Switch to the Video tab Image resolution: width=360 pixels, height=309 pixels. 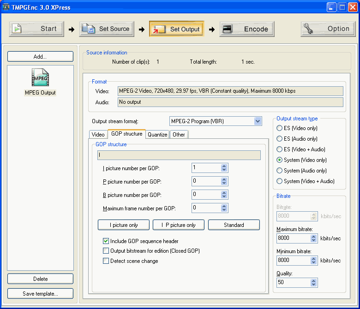point(98,134)
